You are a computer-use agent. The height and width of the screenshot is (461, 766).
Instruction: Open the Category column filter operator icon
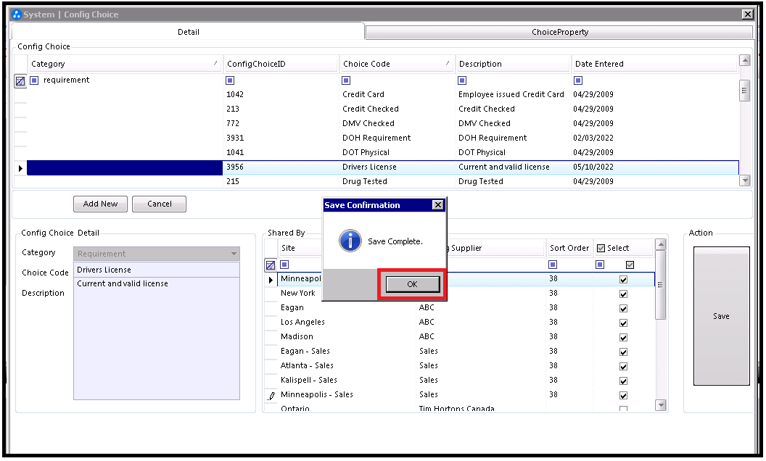[x=34, y=80]
